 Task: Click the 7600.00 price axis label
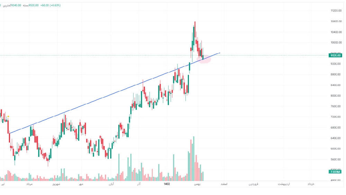(336, 106)
